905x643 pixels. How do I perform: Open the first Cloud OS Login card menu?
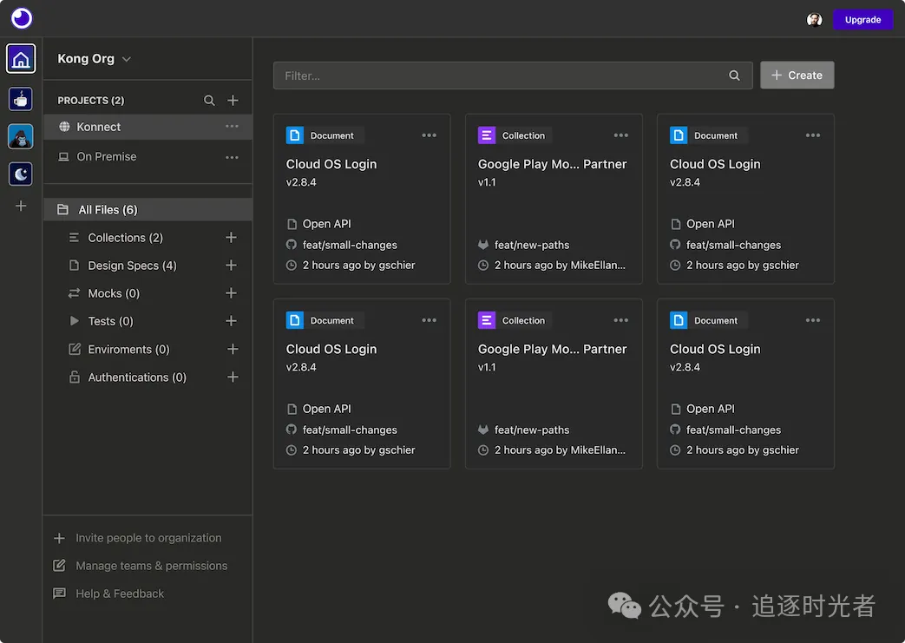click(430, 135)
